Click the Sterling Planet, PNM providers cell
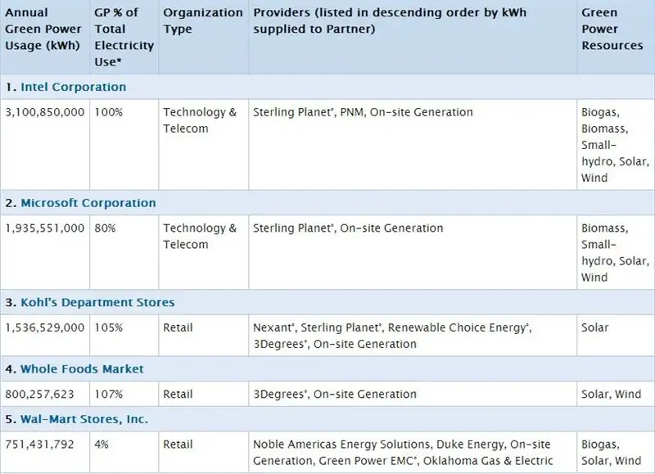The image size is (655, 474). (363, 112)
